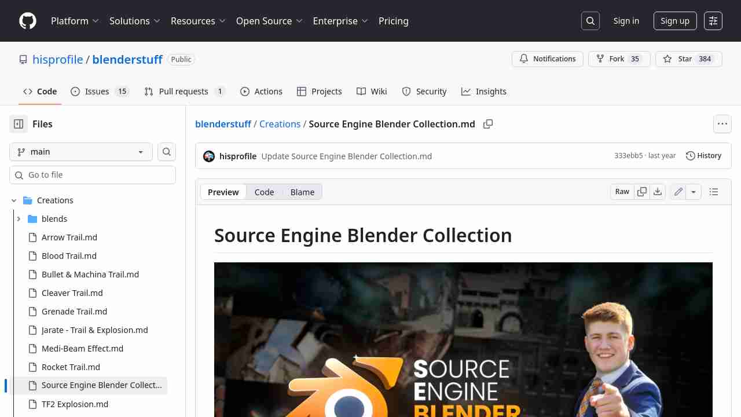Image resolution: width=741 pixels, height=417 pixels.
Task: Copy file path icon next to filename
Action: coord(488,124)
